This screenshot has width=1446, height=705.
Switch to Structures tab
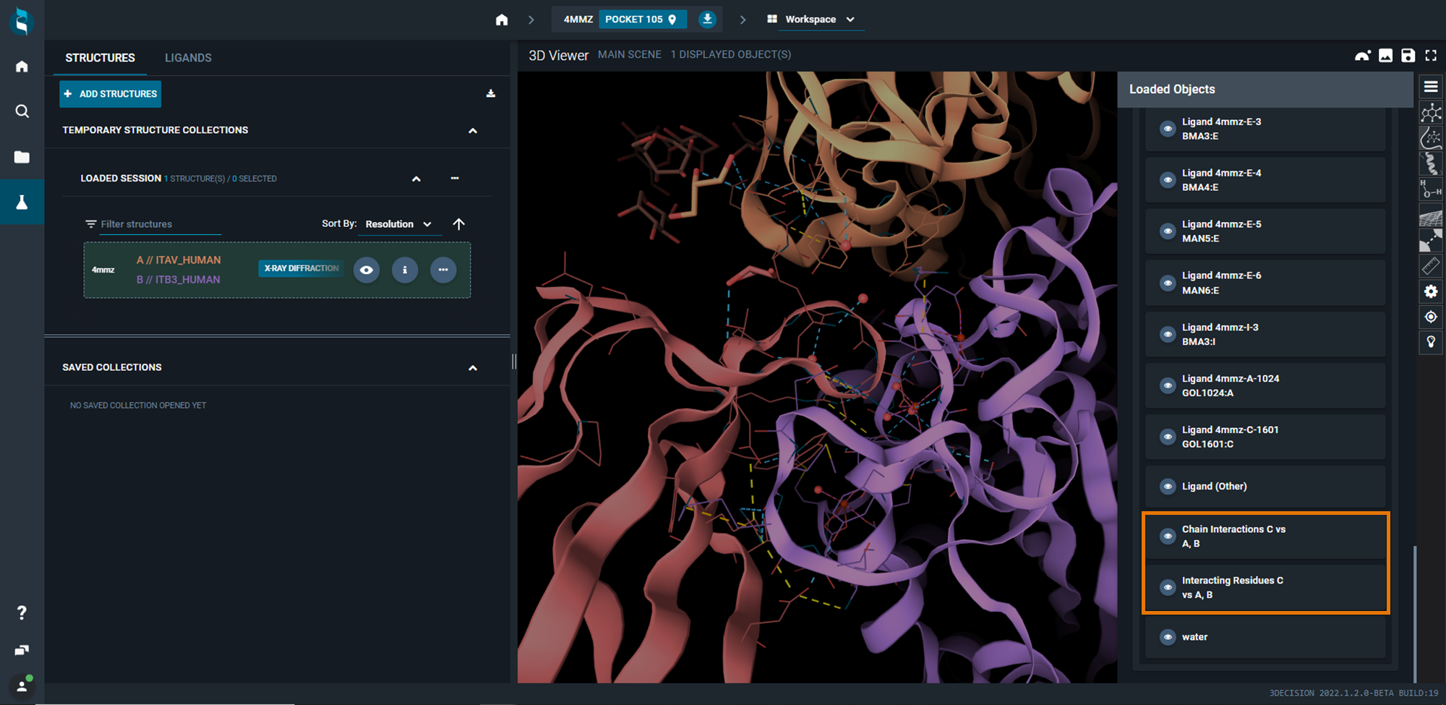click(x=100, y=58)
